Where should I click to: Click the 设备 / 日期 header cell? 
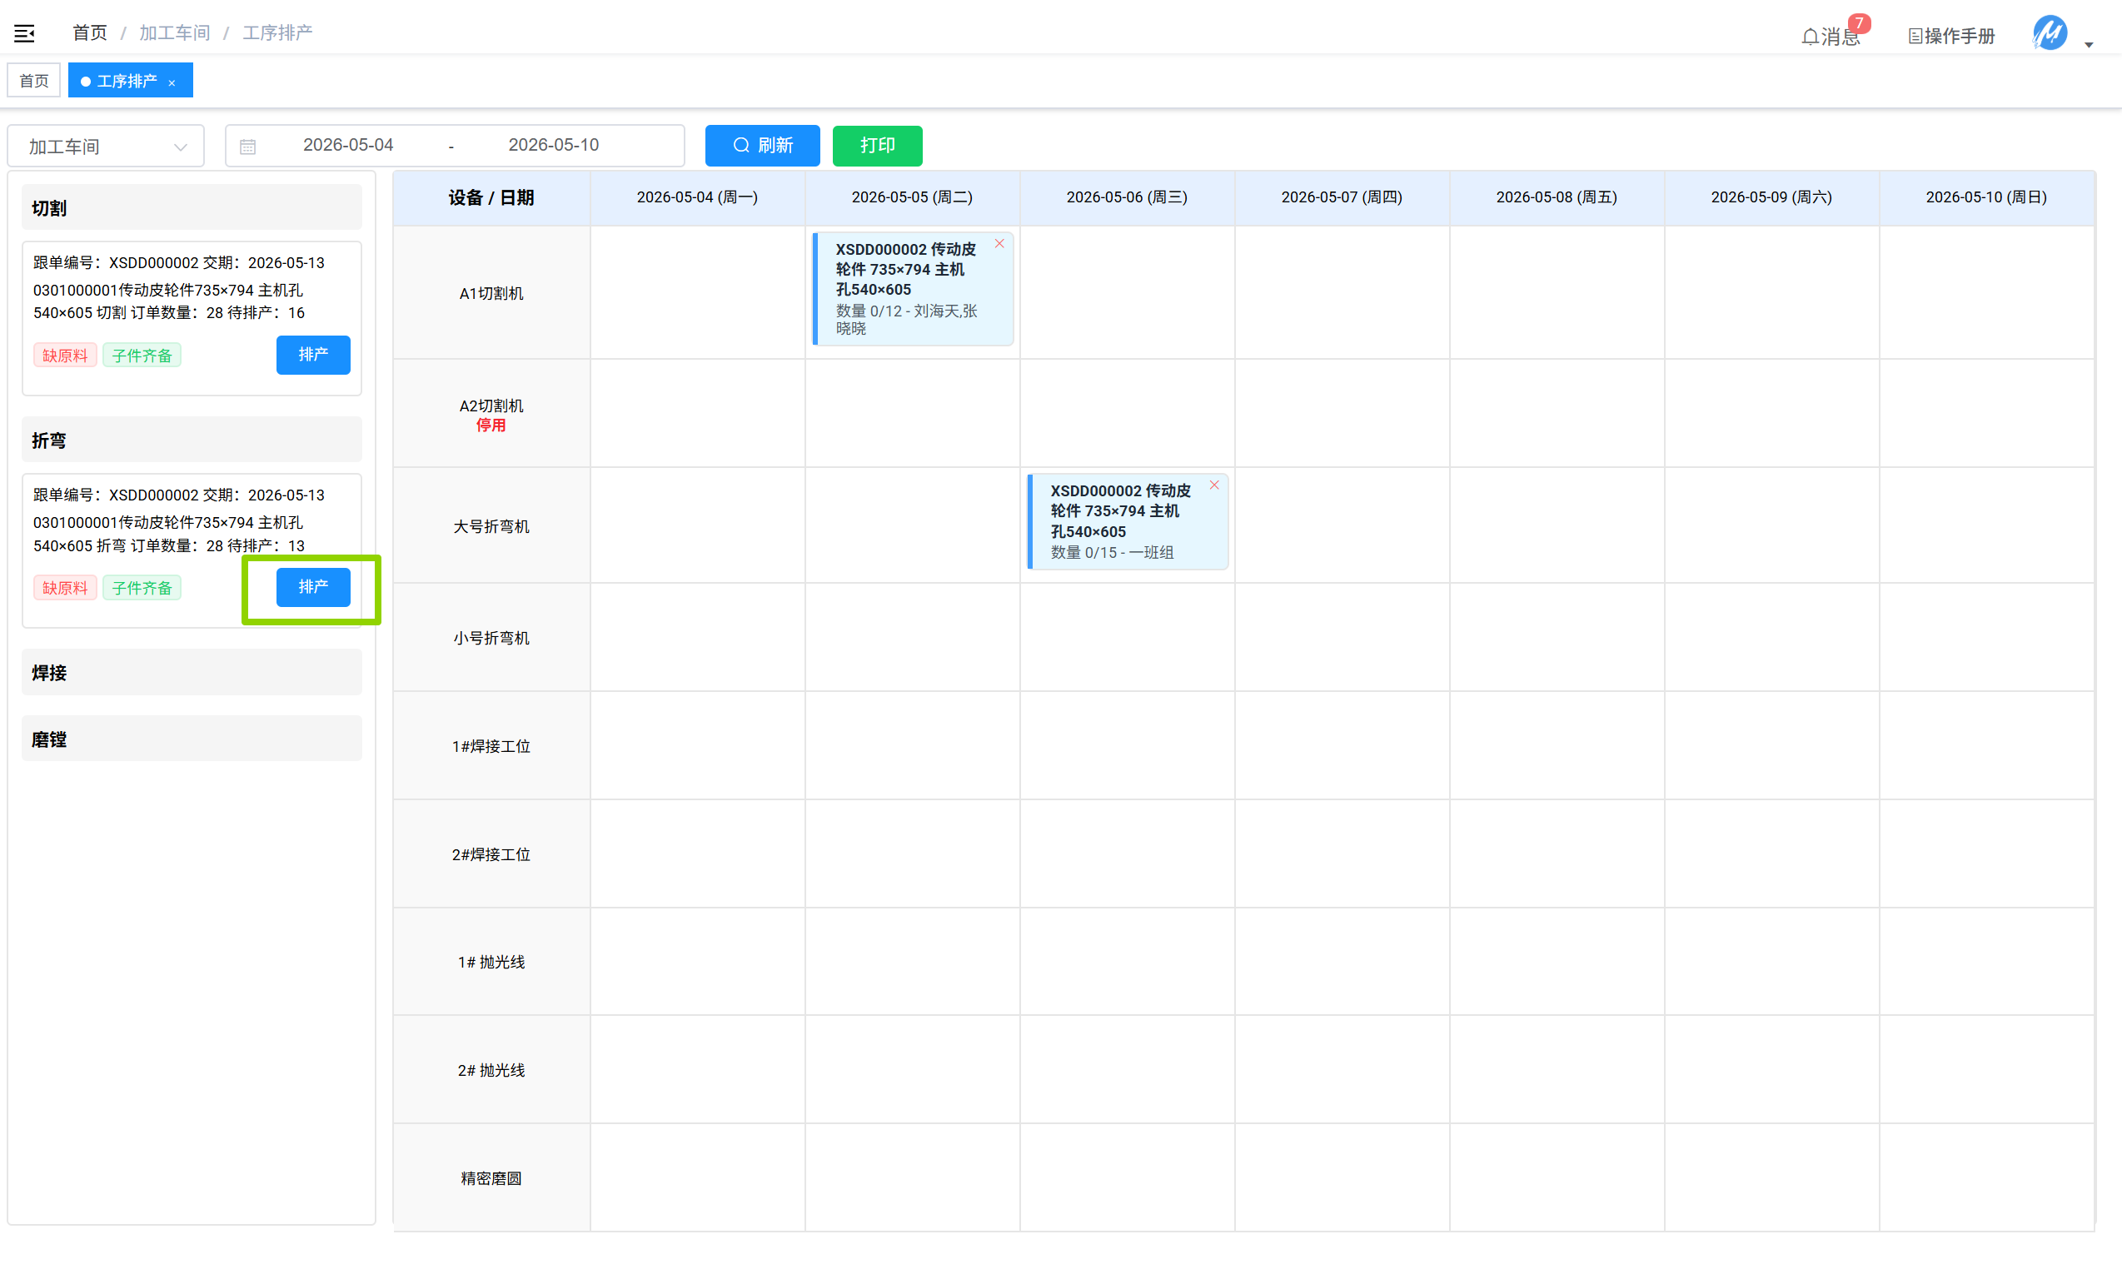(x=491, y=197)
